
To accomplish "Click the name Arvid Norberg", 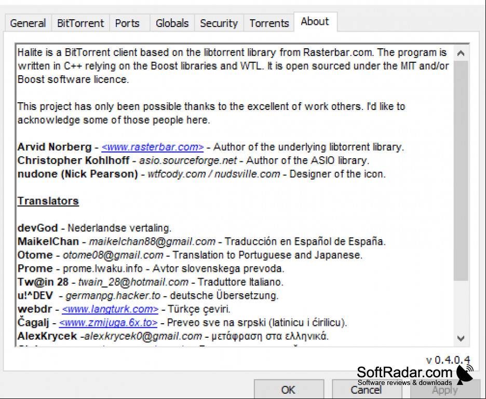I will pyautogui.click(x=55, y=147).
